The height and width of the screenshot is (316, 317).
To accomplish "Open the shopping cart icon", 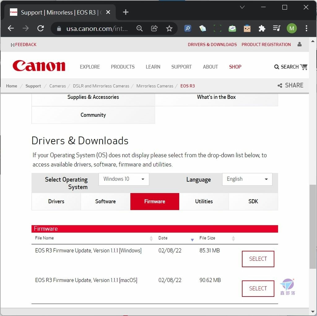I will tap(304, 67).
